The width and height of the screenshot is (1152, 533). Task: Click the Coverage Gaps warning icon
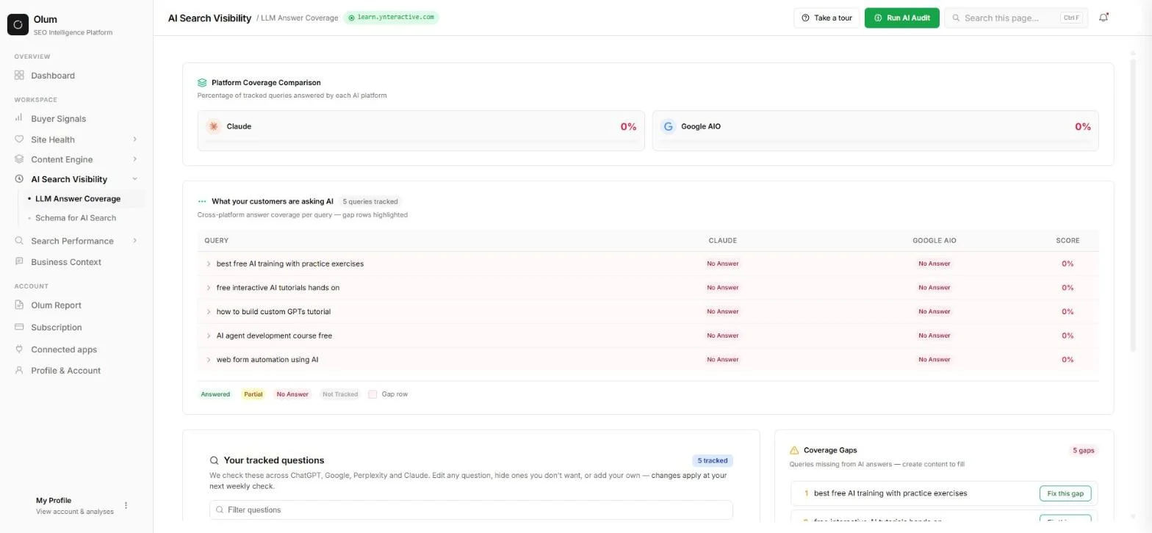(x=794, y=451)
